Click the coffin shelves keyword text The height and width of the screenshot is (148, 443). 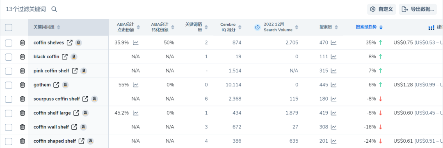click(48, 43)
